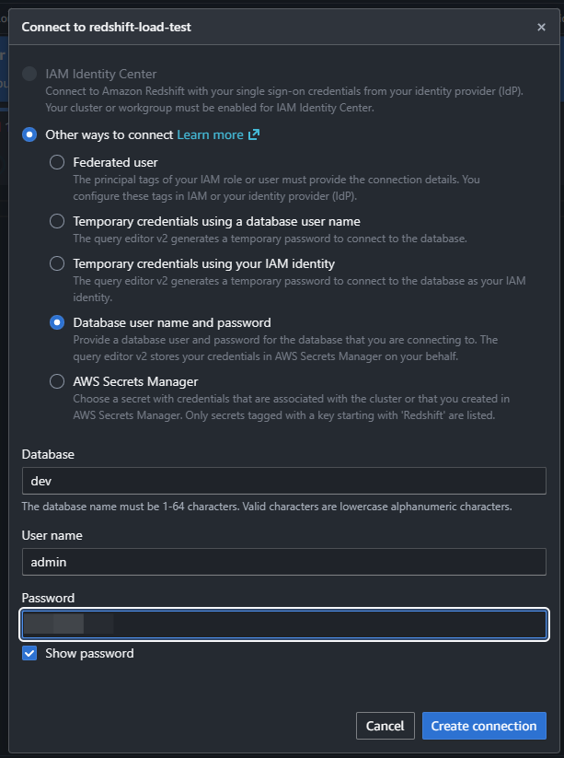
Task: Close the Connect to redshift-load-test dialog
Action: [541, 28]
